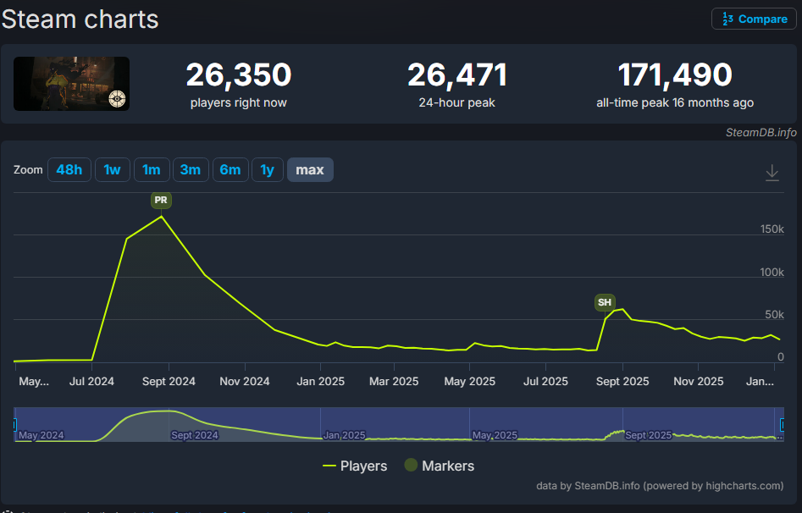Click the SH marker on the chart

coord(605,302)
